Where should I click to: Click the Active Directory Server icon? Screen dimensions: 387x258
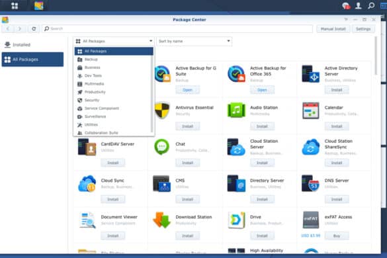click(x=310, y=74)
